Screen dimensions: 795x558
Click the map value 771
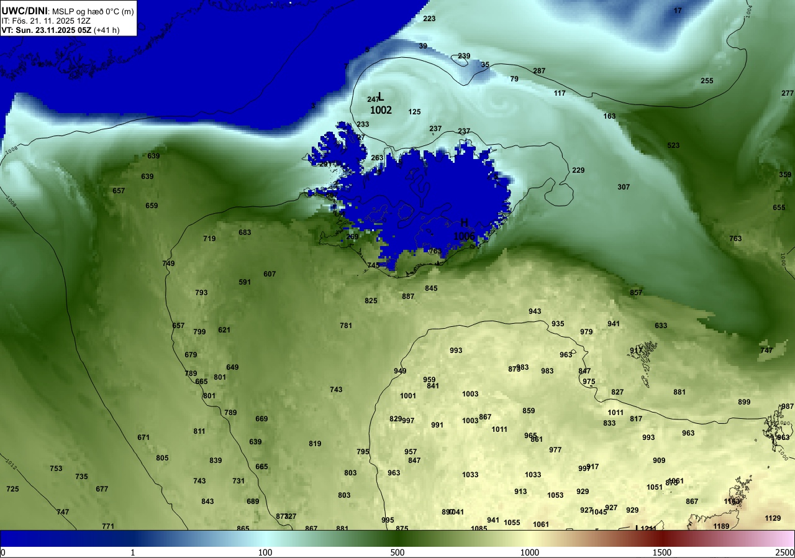click(x=108, y=526)
